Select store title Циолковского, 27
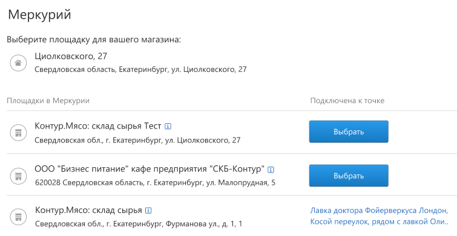Screen dimensions: 457x236 [x=71, y=56]
